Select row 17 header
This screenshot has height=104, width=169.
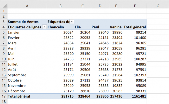[x=4, y=96]
